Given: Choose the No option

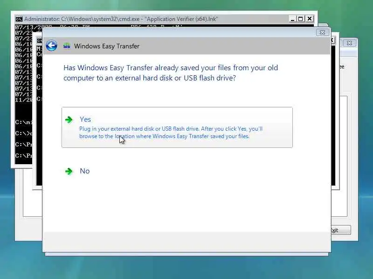Looking at the screenshot, I should point(84,171).
